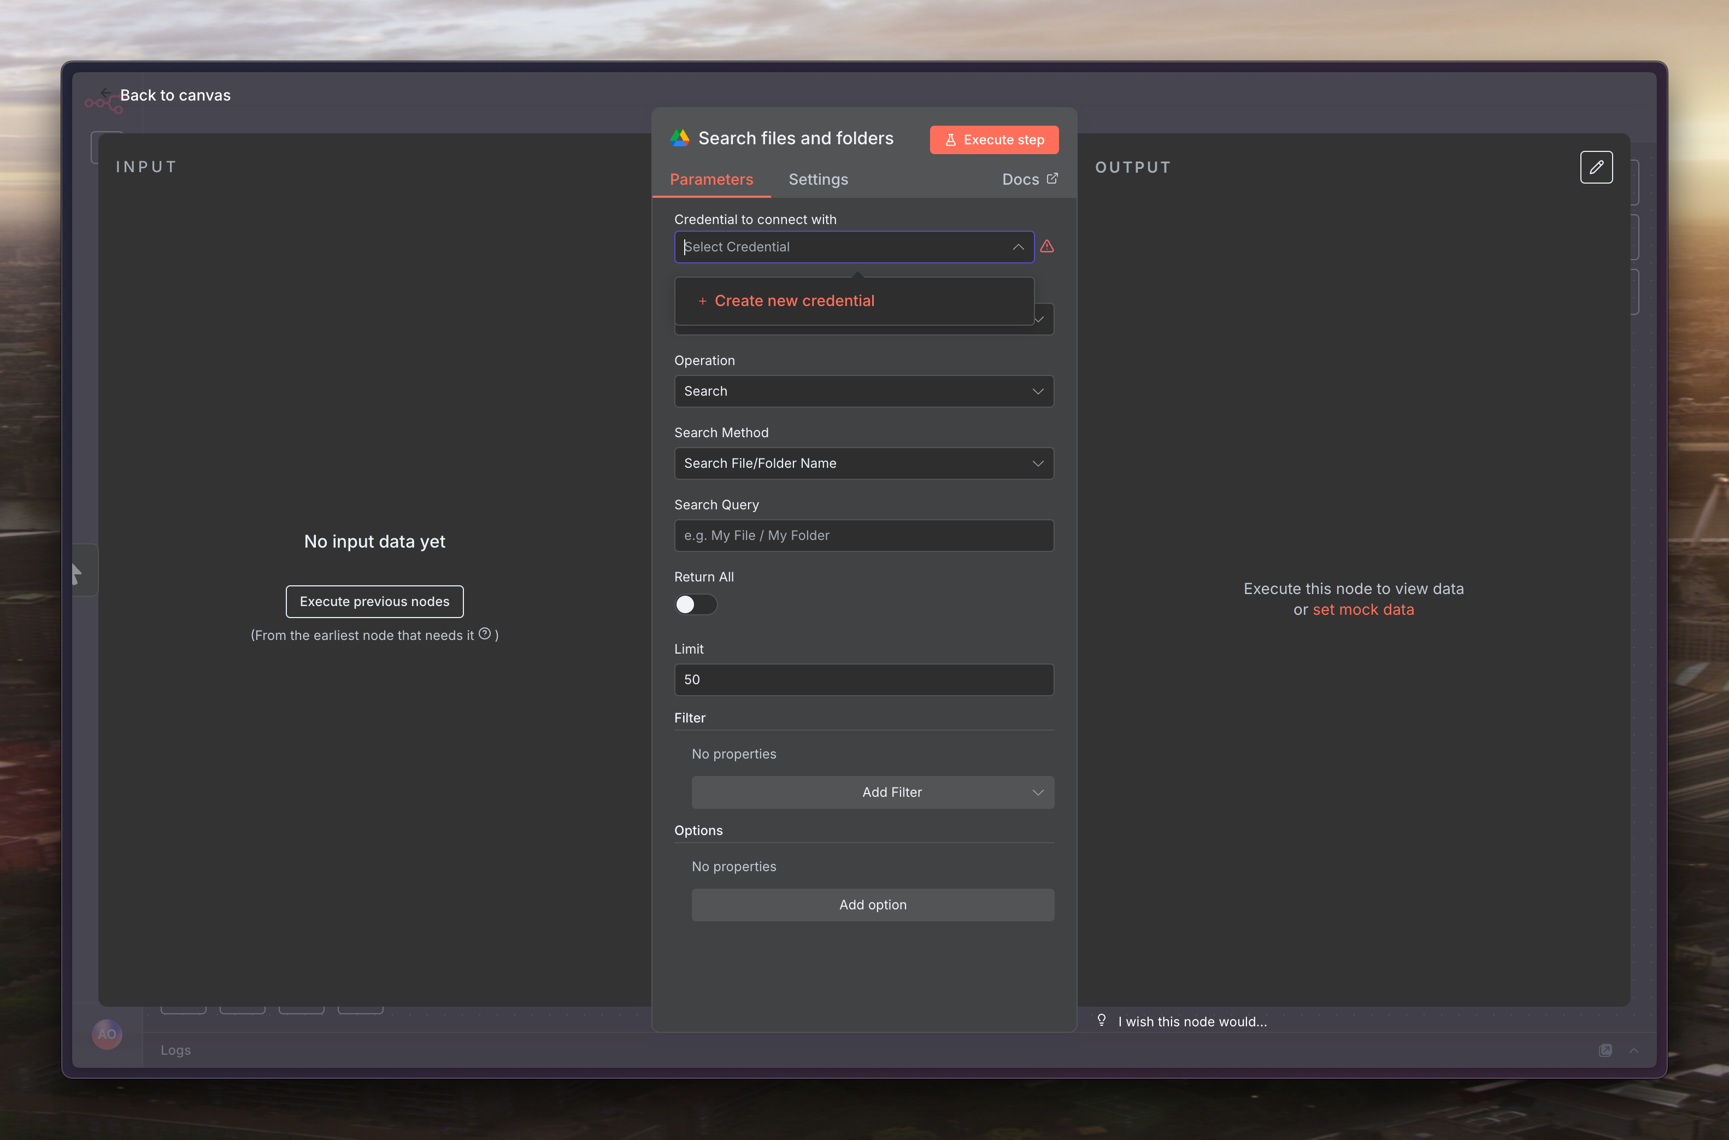The width and height of the screenshot is (1729, 1140).
Task: Click the back arrow to canvas
Action: coord(106,93)
